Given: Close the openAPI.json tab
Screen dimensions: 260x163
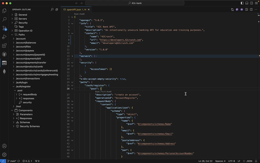Looking at the screenshot, I should [89, 9].
